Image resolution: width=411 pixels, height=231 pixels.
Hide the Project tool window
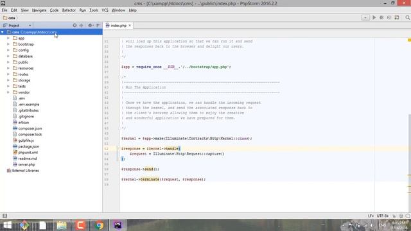[98, 25]
